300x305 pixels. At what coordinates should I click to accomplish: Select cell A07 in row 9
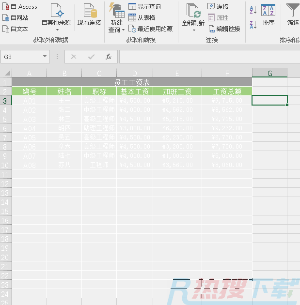coord(30,156)
